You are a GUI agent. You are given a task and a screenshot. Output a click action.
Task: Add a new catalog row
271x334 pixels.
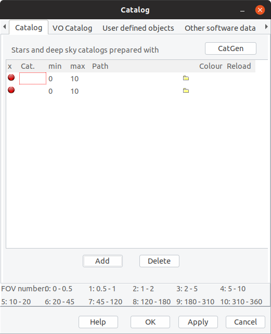click(102, 261)
